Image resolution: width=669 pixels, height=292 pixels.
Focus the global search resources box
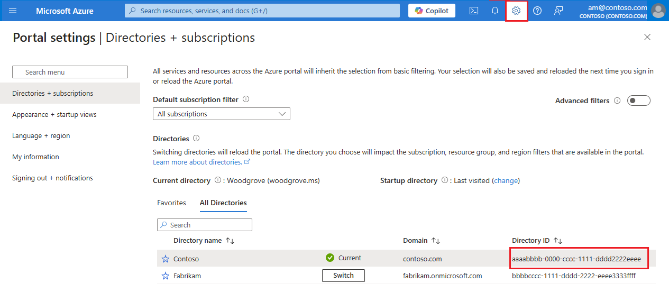(262, 11)
